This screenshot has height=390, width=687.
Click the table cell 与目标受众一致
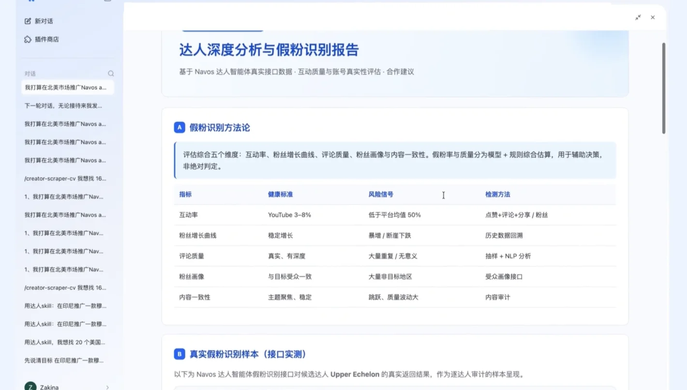[290, 277]
